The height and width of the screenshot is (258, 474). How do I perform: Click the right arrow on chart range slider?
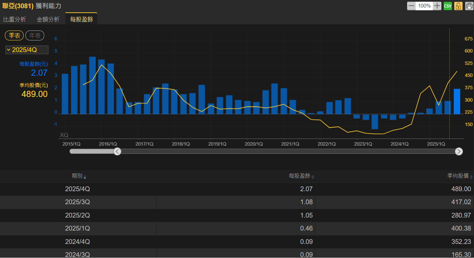pyautogui.click(x=459, y=151)
